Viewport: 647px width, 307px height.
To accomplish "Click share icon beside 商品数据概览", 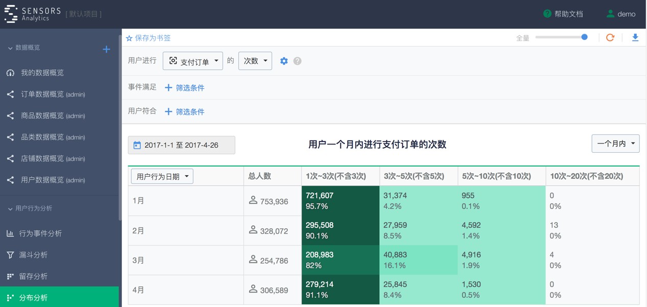I will pyautogui.click(x=10, y=115).
